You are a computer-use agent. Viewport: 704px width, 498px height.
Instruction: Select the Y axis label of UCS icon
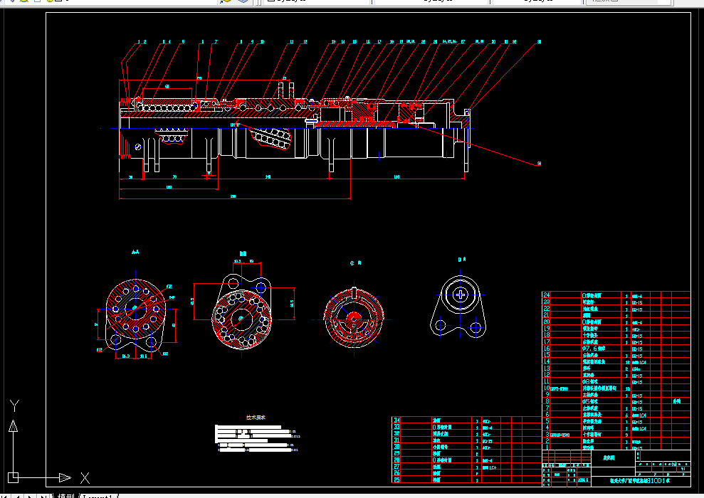(x=14, y=406)
